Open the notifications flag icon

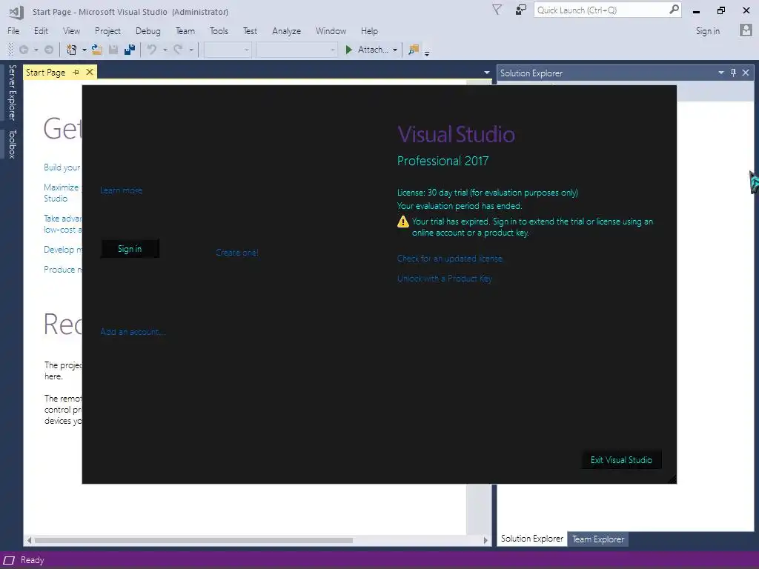497,10
